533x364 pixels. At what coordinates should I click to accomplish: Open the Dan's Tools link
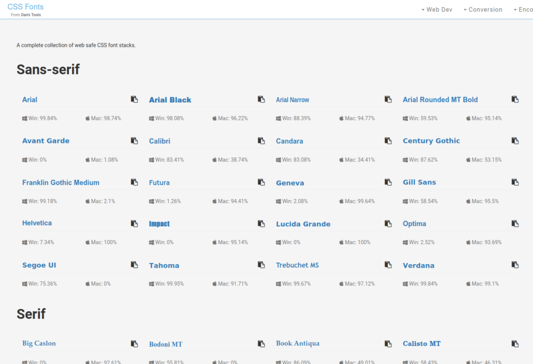click(31, 15)
